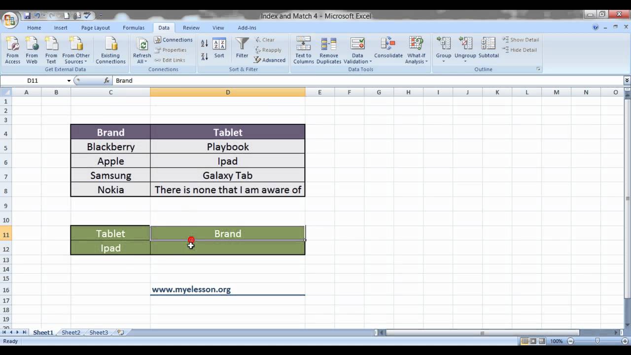Click Remove Duplicates
Viewport: 631px width, 355px height.
[329, 50]
